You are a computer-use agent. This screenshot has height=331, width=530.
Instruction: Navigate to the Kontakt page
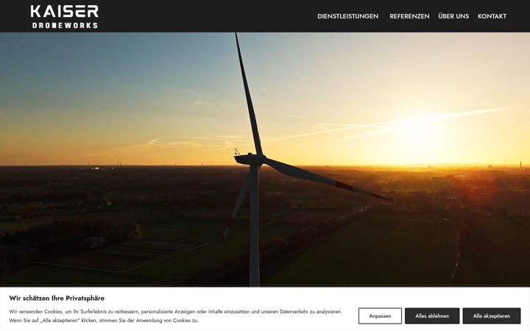tap(492, 16)
